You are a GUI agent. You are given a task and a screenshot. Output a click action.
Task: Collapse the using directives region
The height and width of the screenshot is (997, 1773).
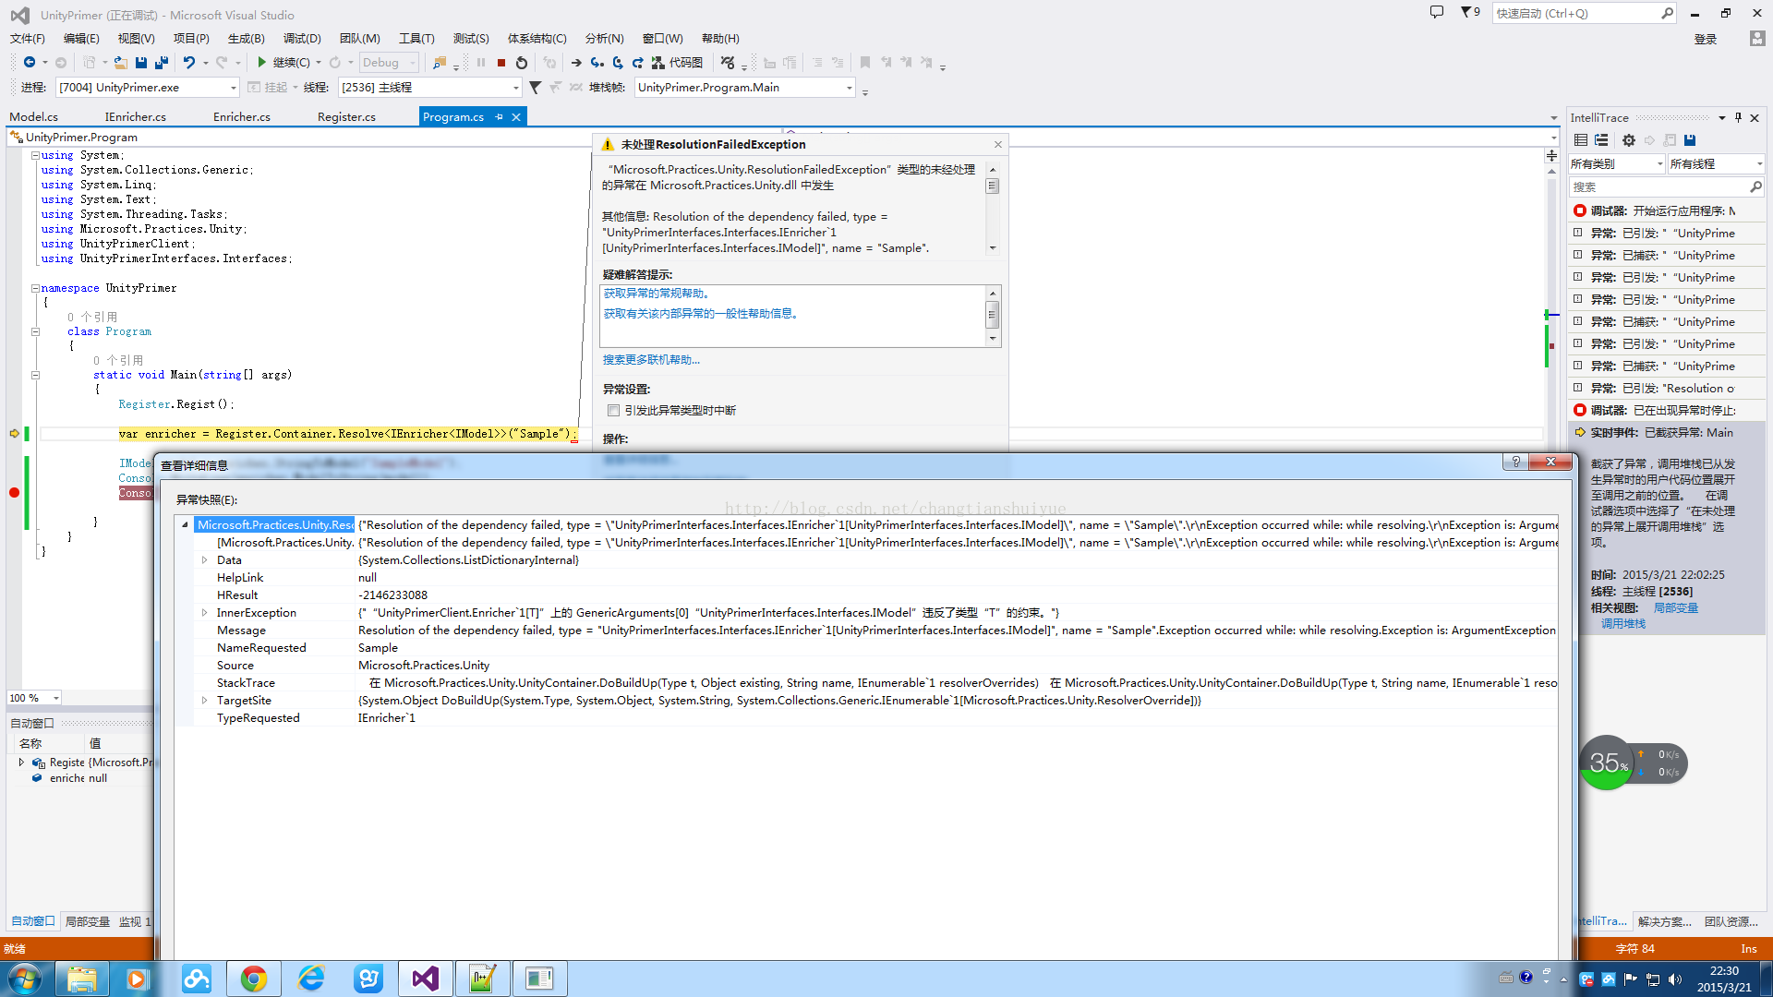click(x=35, y=155)
